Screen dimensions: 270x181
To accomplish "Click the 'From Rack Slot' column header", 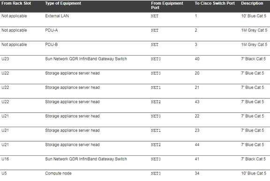I will (x=16, y=3).
